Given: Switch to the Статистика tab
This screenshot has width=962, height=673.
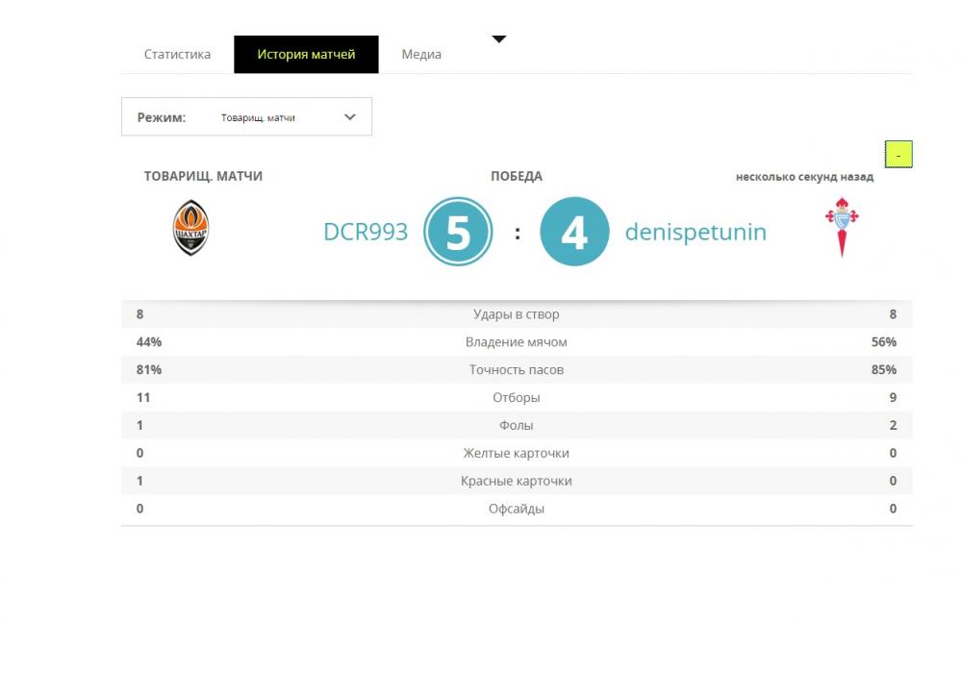Looking at the screenshot, I should tap(177, 54).
